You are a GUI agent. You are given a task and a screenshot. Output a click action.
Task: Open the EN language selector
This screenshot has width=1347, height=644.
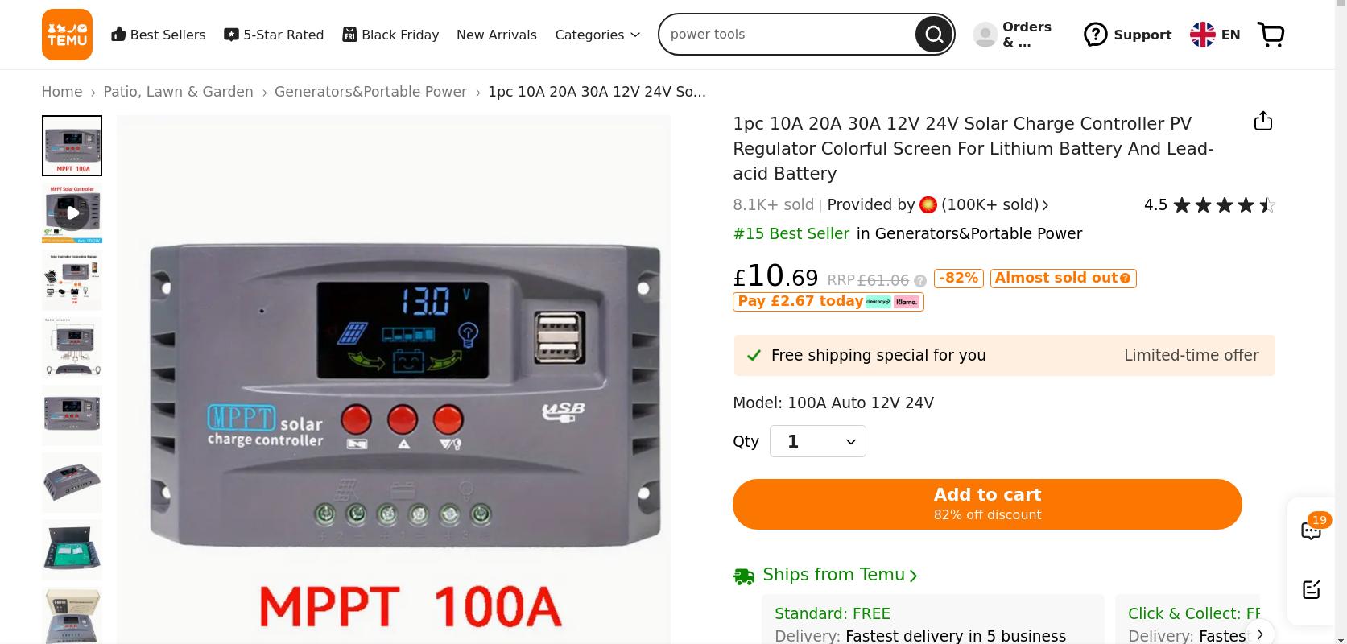(x=1215, y=35)
